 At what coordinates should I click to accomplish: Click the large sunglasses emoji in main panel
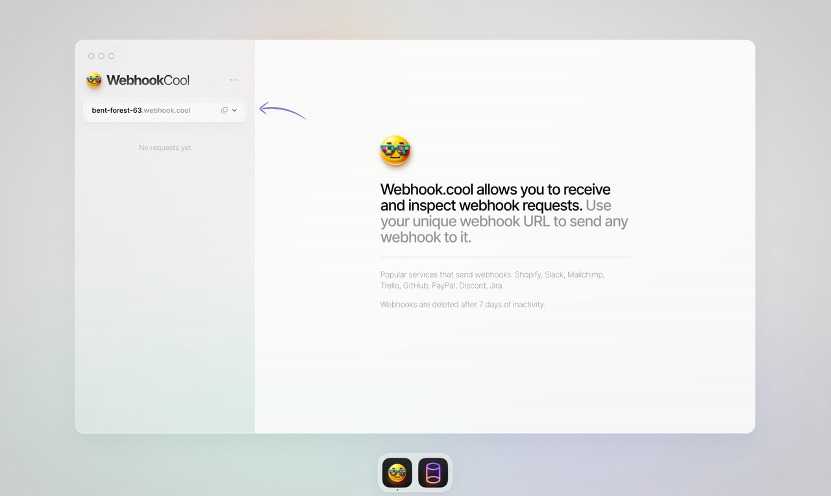click(x=395, y=151)
